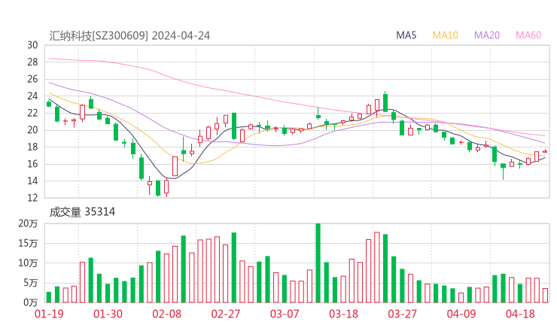Click the 成交量 35314 volume label

coord(82,212)
